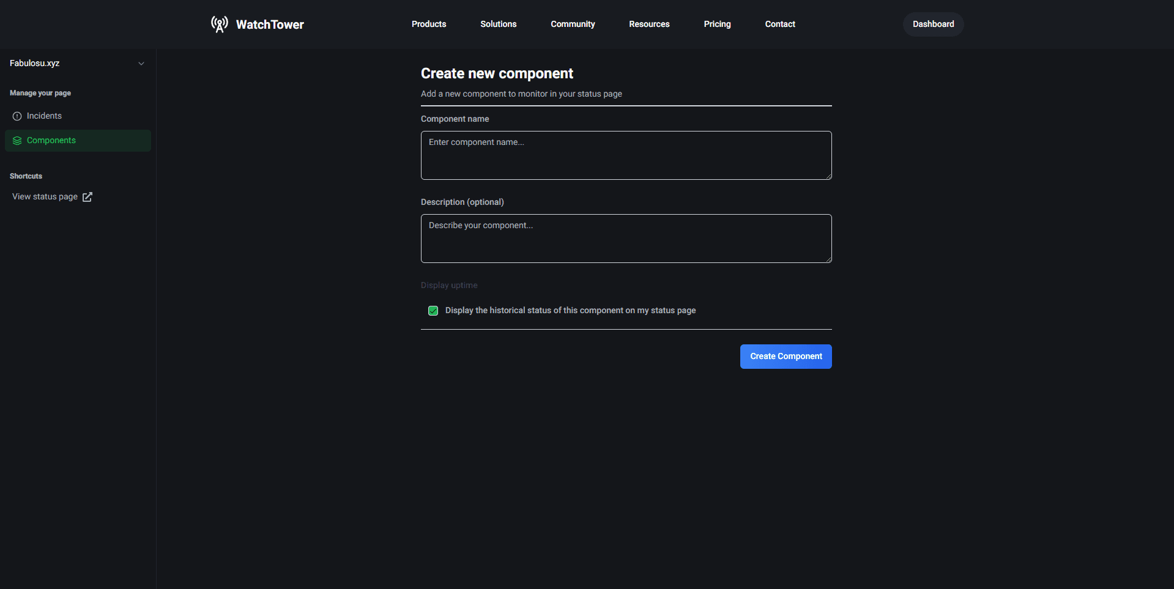Image resolution: width=1174 pixels, height=589 pixels.
Task: Open the Contact page
Action: tap(779, 24)
